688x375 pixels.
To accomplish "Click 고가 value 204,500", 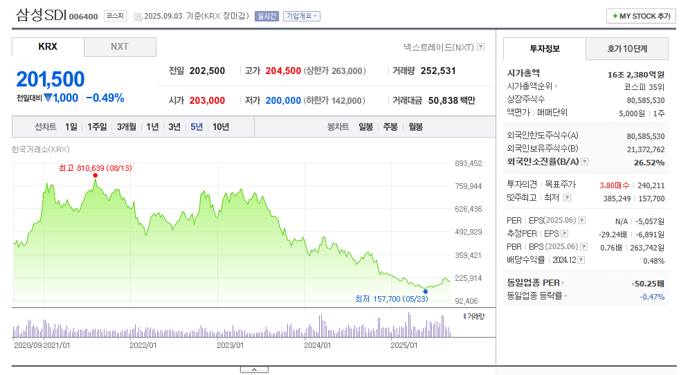I will tap(283, 71).
